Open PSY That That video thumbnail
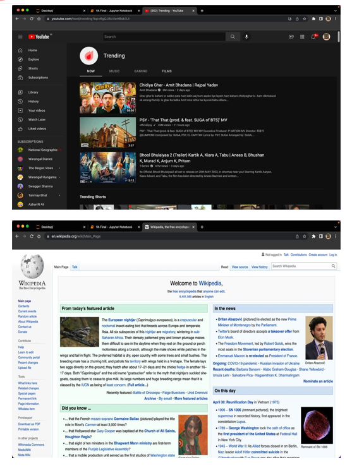The width and height of the screenshot is (352, 466). coord(107,133)
